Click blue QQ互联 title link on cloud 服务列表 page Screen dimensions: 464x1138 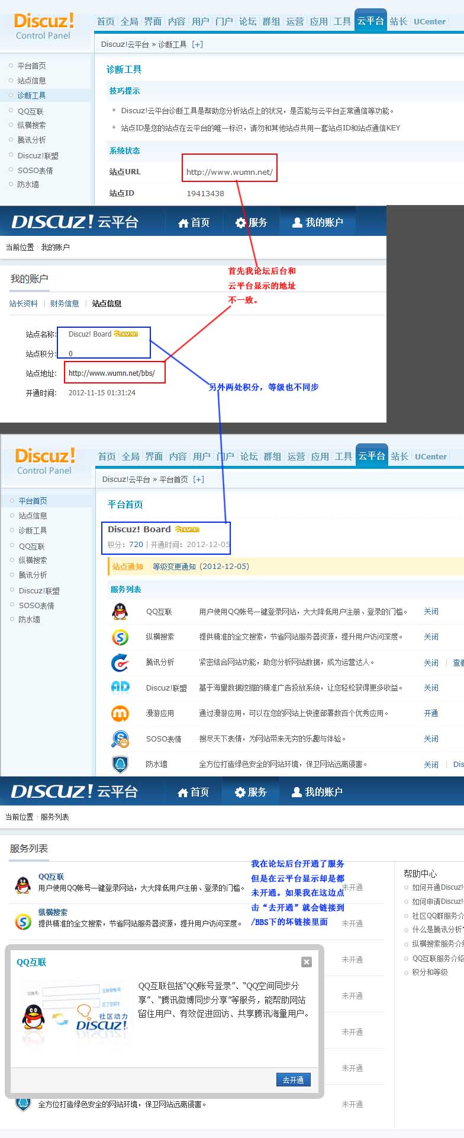point(51,877)
